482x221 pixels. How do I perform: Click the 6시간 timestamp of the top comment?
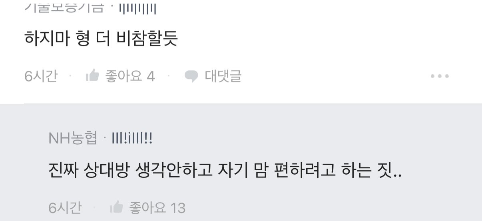(41, 76)
